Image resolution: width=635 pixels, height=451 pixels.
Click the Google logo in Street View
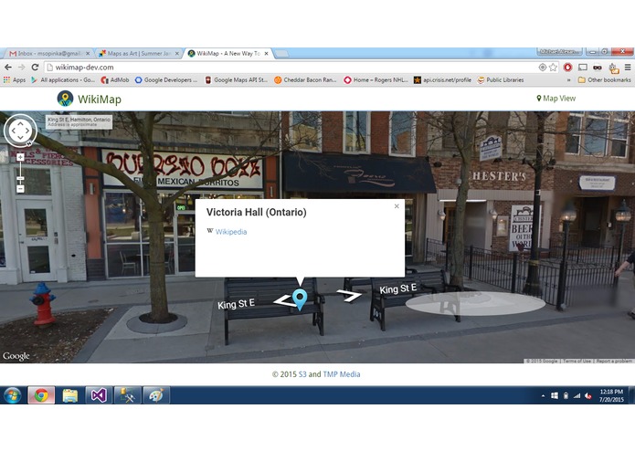point(16,356)
